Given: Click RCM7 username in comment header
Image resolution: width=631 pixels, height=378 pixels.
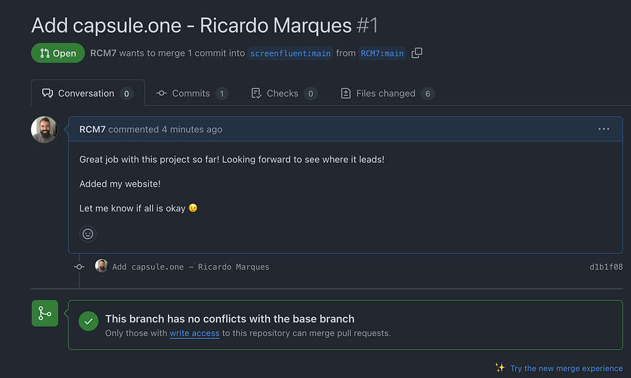Looking at the screenshot, I should [x=92, y=129].
